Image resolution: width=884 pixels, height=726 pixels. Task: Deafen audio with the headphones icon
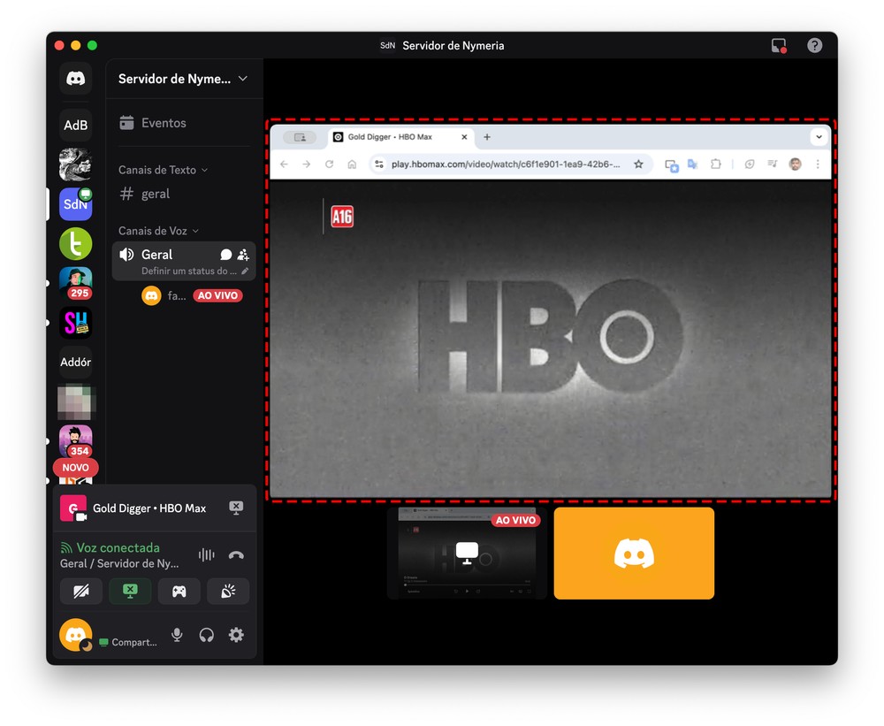[207, 635]
